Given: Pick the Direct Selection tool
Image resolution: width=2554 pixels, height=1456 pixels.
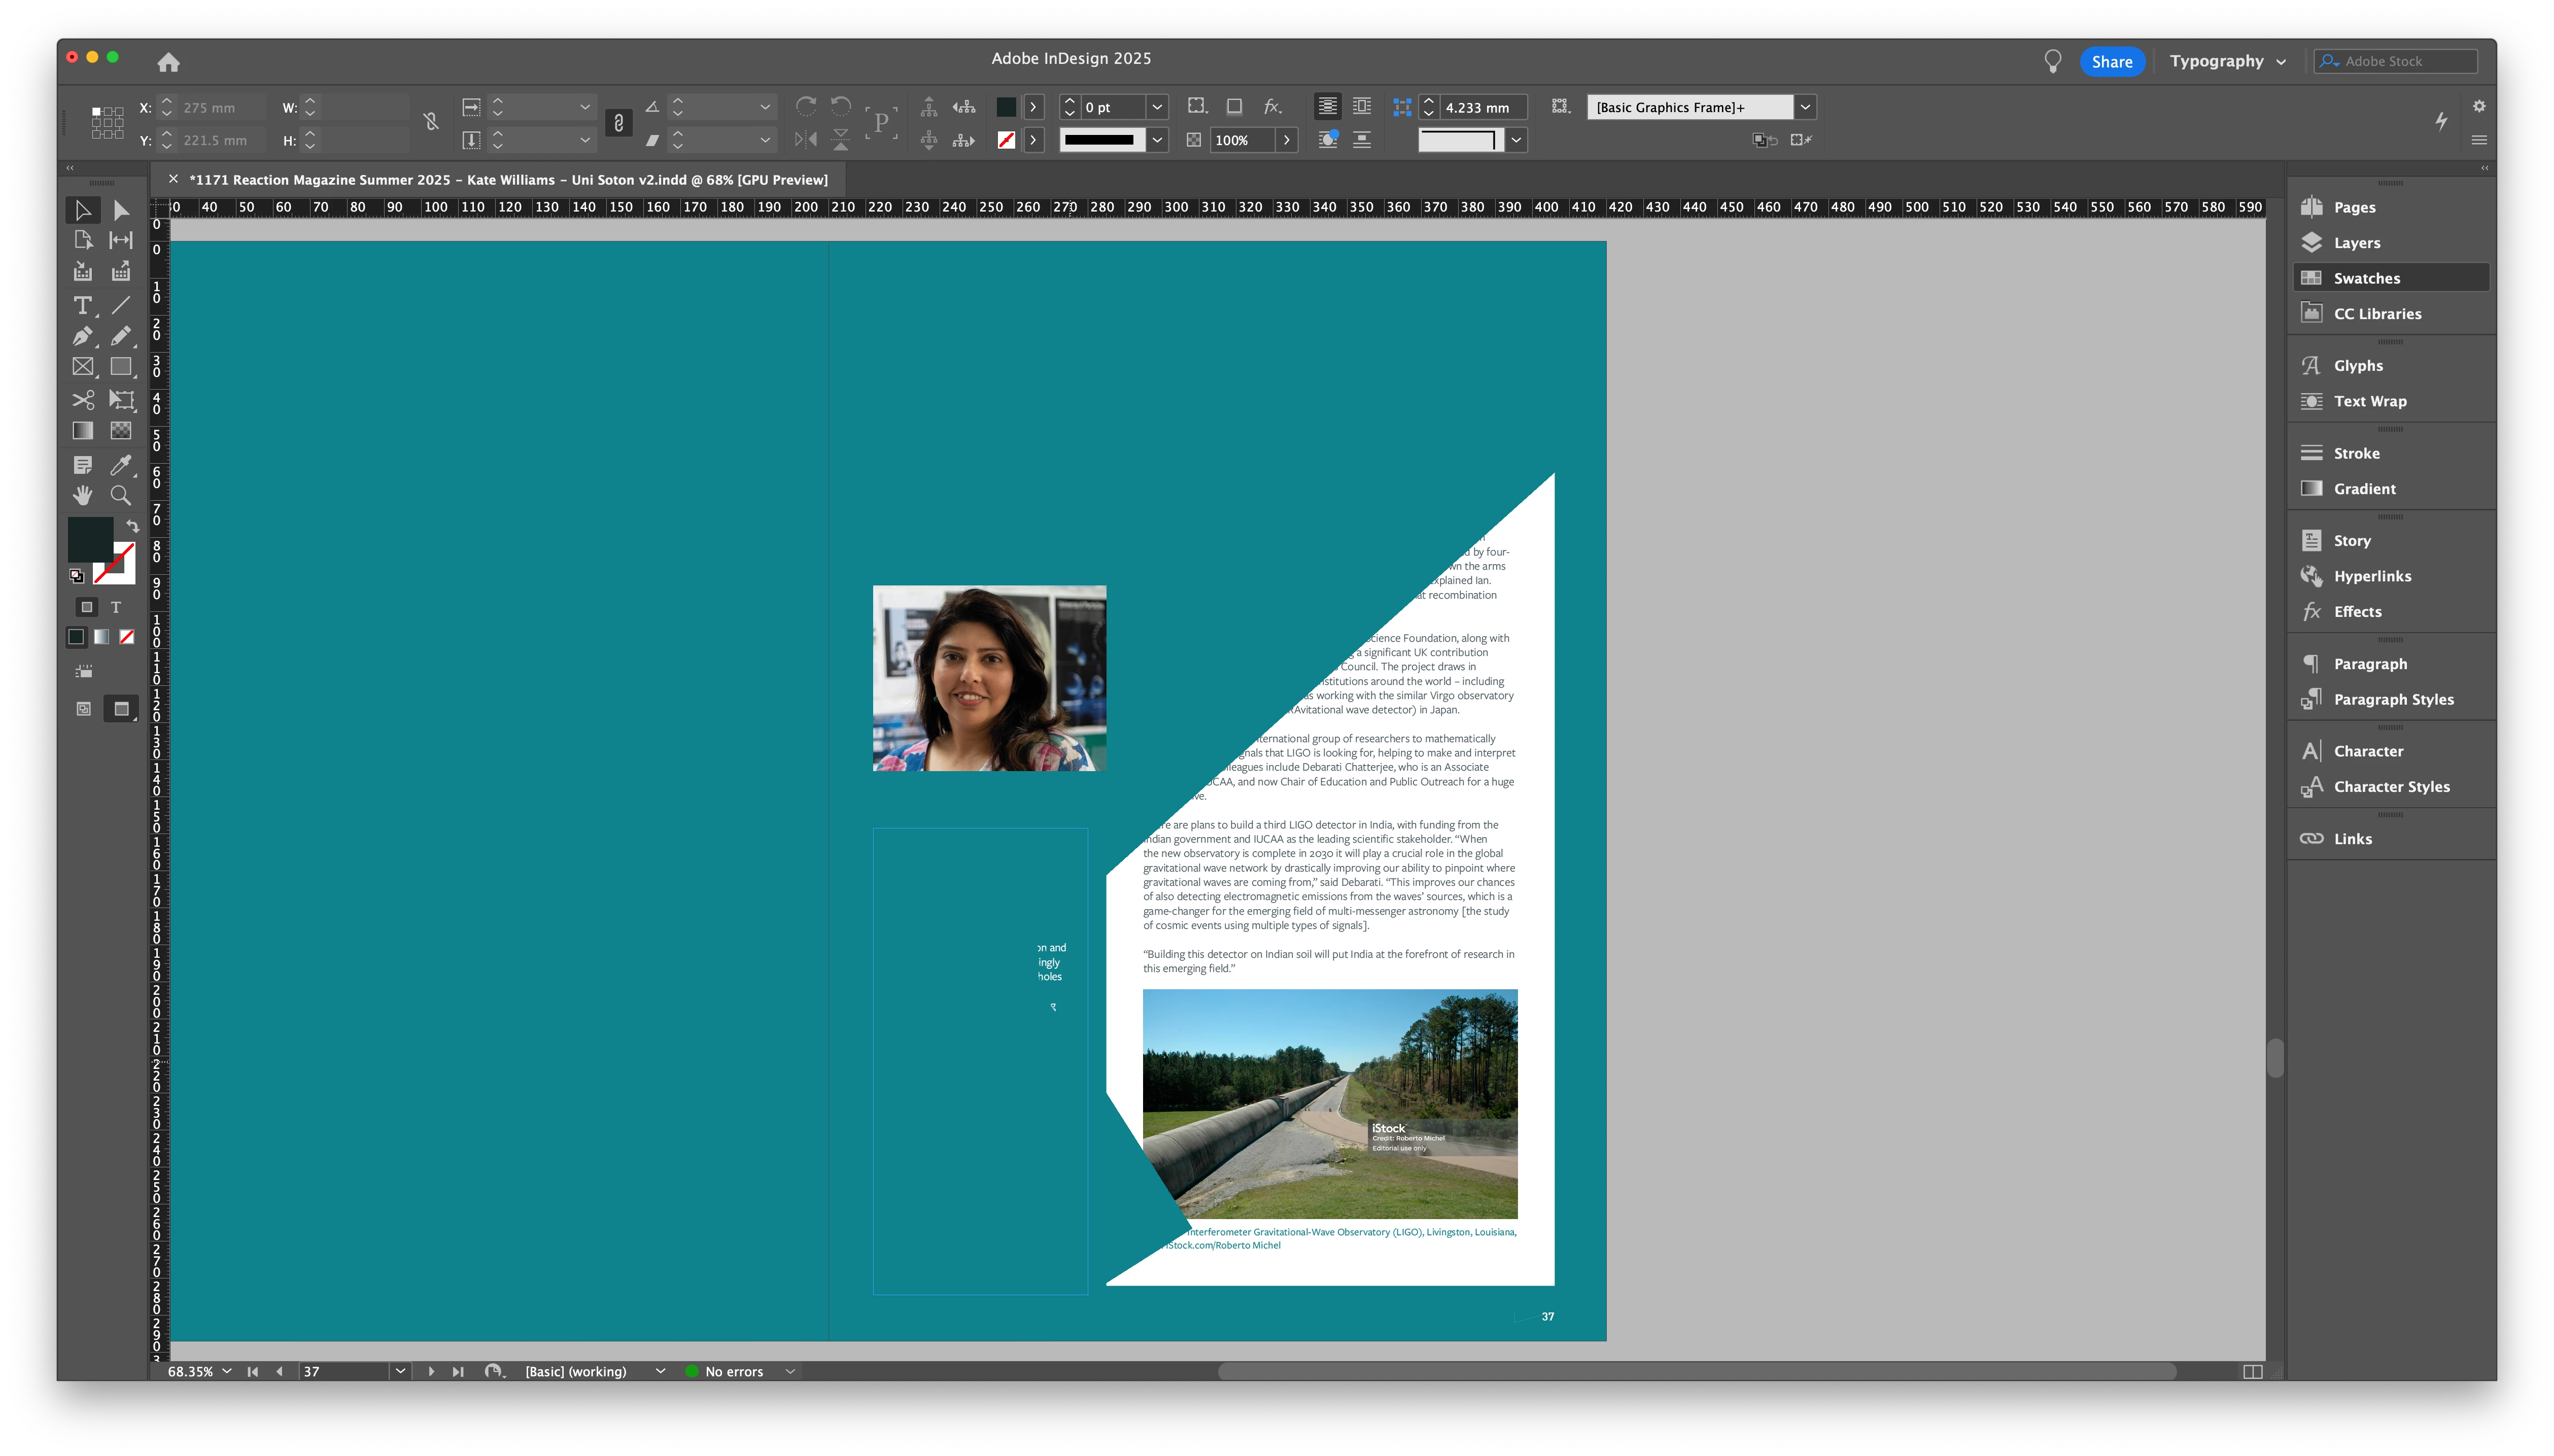Looking at the screenshot, I should (x=120, y=210).
